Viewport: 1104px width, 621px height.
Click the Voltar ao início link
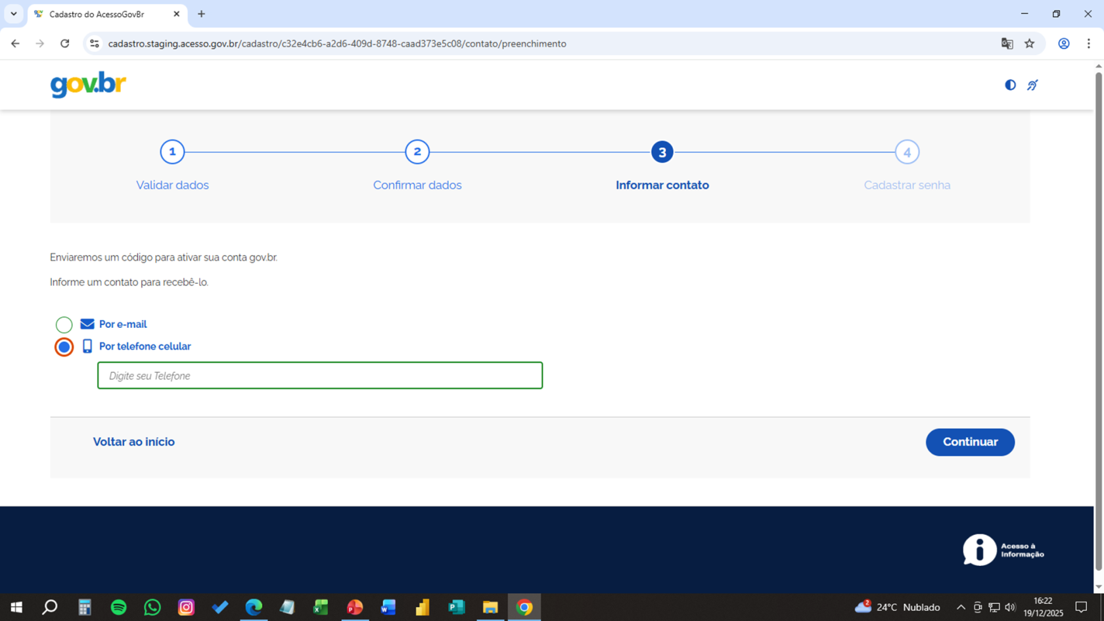pyautogui.click(x=133, y=442)
